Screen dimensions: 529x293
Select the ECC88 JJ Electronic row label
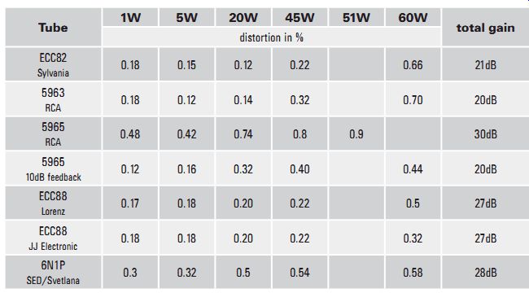point(53,238)
